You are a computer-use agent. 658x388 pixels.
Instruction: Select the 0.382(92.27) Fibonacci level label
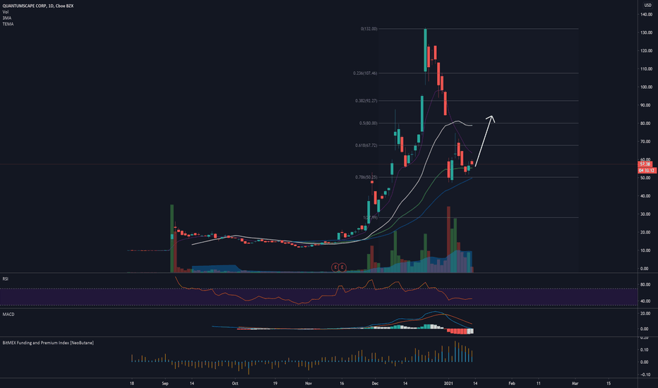point(366,101)
